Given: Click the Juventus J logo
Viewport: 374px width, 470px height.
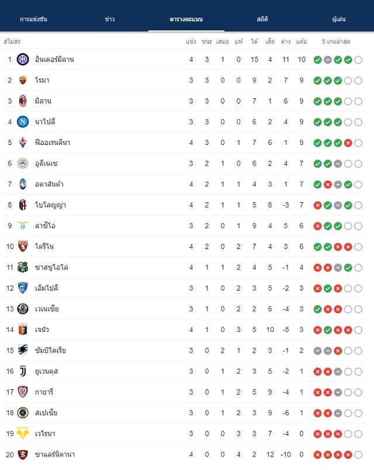Looking at the screenshot, I should pyautogui.click(x=23, y=371).
